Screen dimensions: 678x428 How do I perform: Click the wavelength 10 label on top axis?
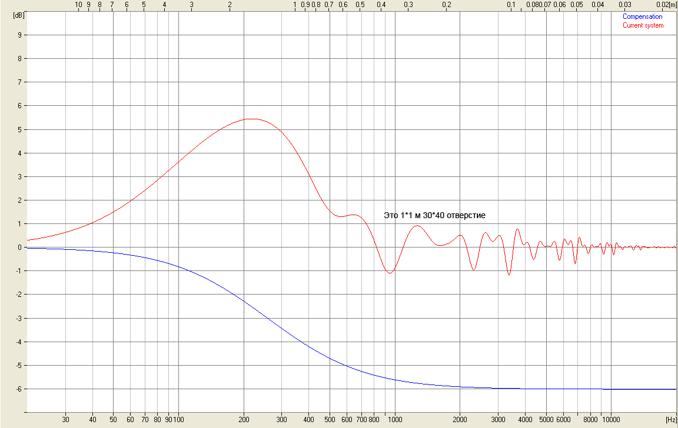click(x=78, y=5)
